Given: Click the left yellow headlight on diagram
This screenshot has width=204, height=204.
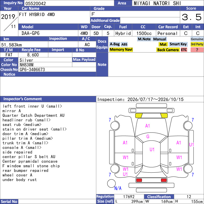Looking at the screenshot, I should (139, 116).
